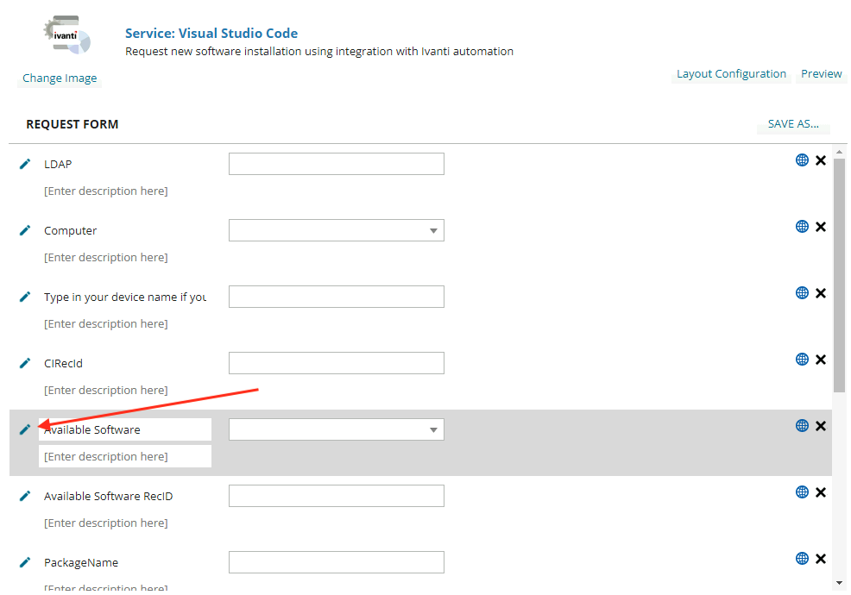Open the globe translation icon for LDAP
Viewport: 851px width, 595px height.
point(802,160)
